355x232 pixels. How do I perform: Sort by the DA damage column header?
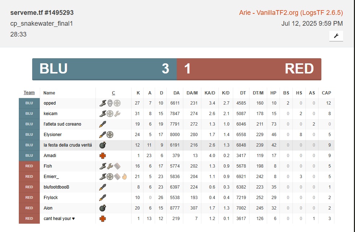click(x=176, y=93)
